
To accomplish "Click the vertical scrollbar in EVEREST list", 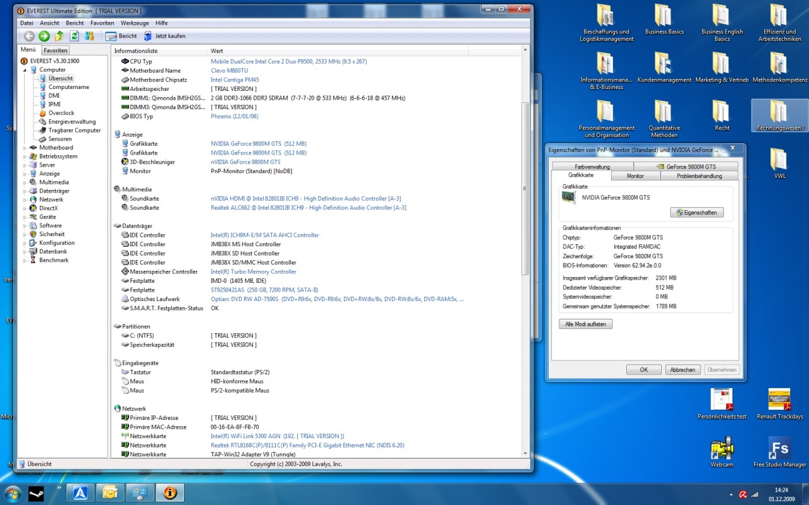I will coord(525,188).
